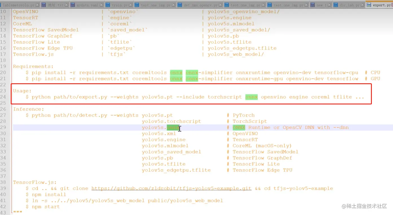
Task: Select the mydata.yaml tab
Action: coord(87,5)
